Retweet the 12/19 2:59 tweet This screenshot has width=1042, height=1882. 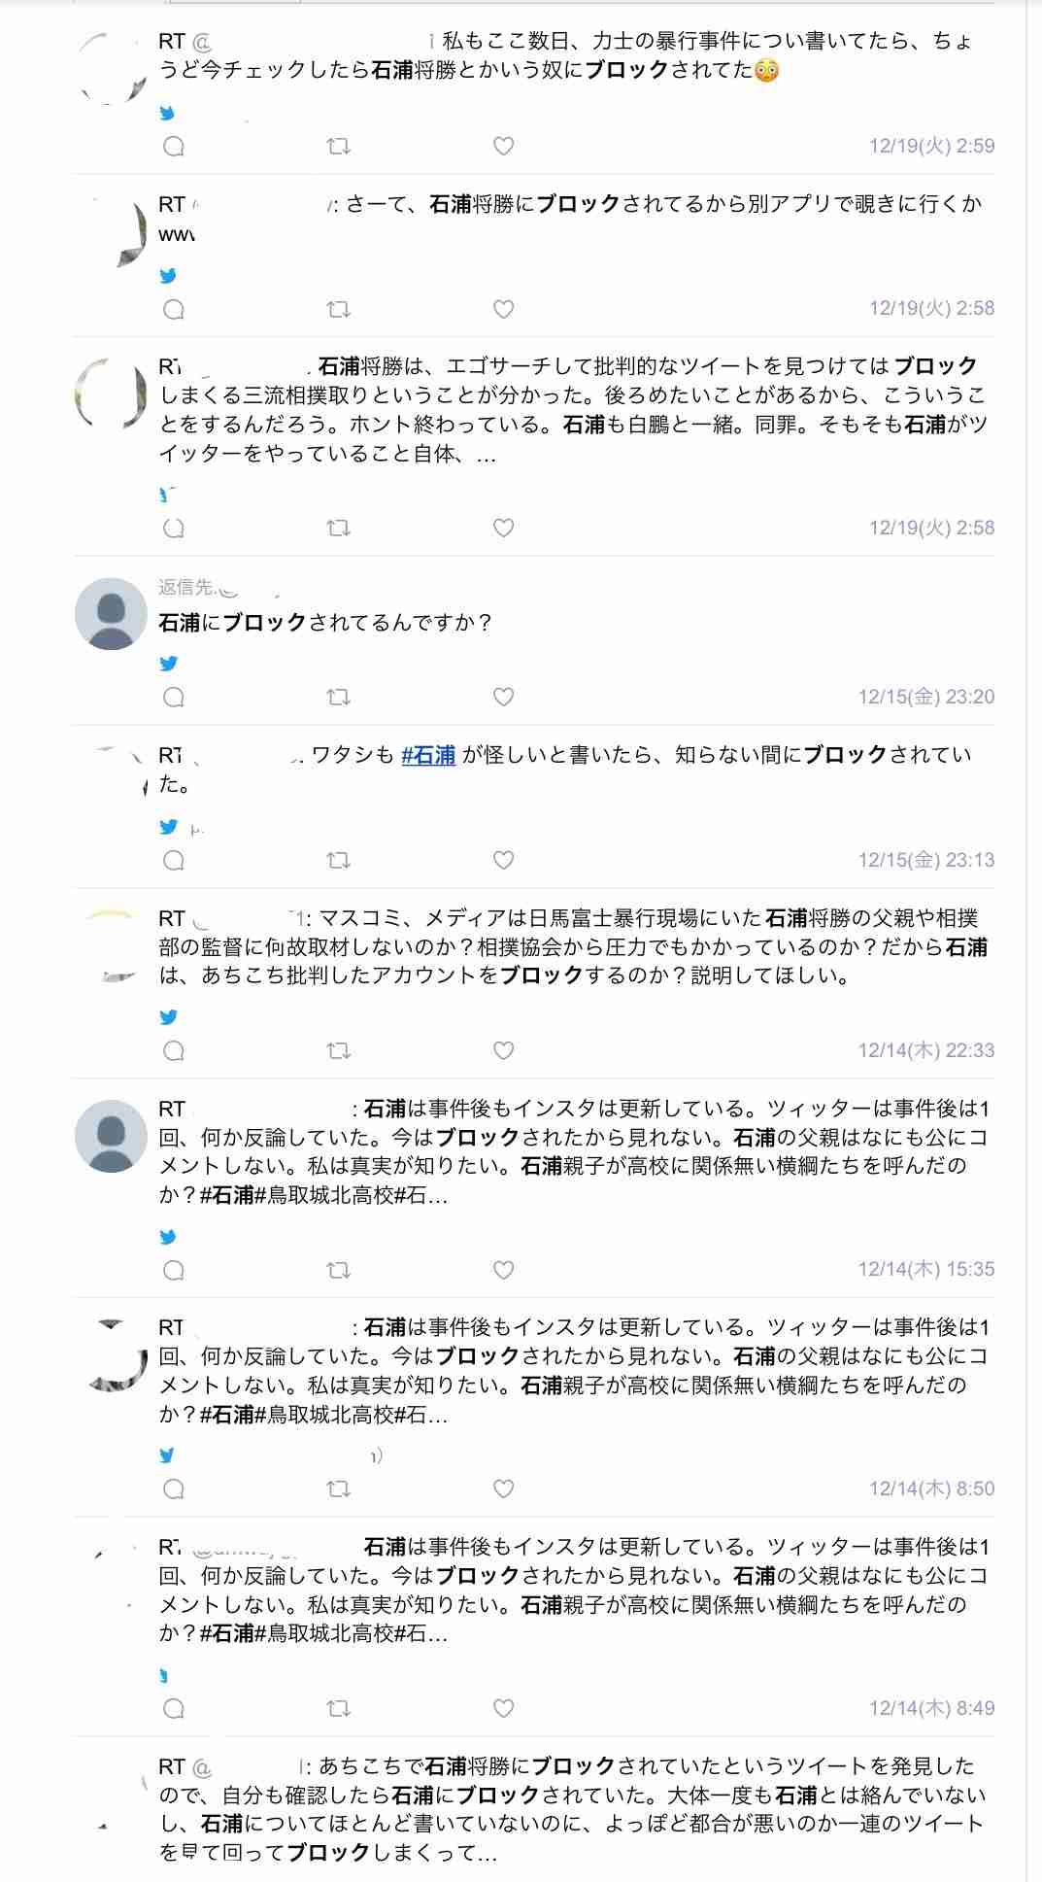pyautogui.click(x=338, y=147)
